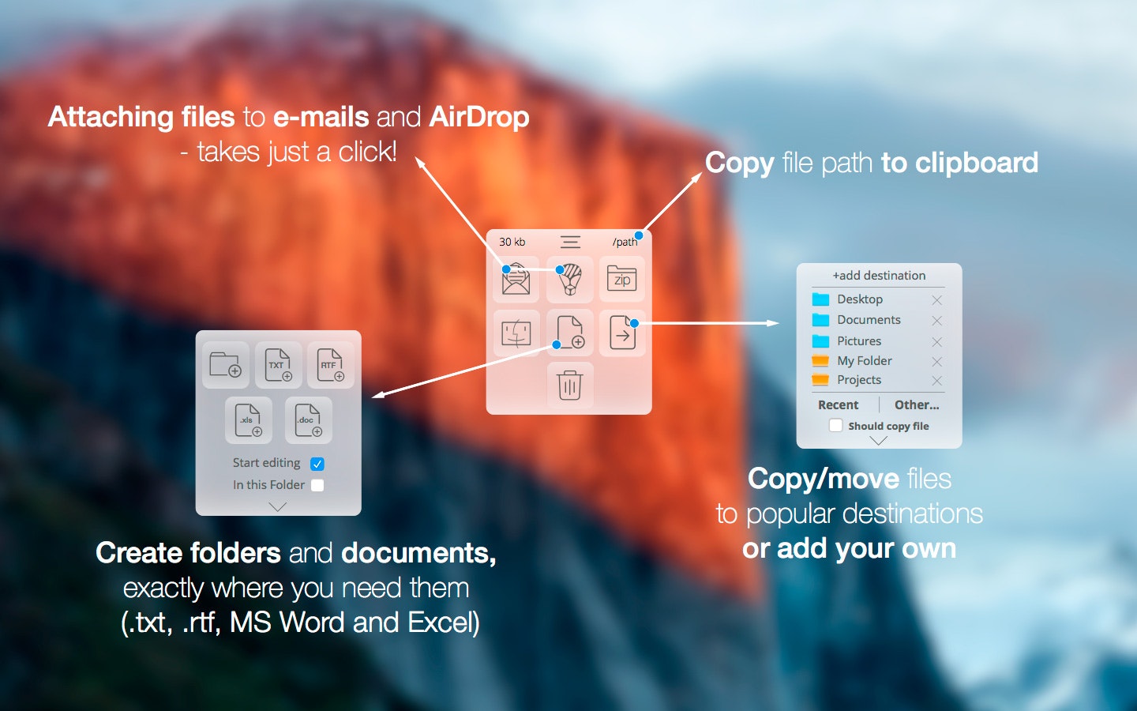Open the hamburger menu in center panel

[570, 242]
